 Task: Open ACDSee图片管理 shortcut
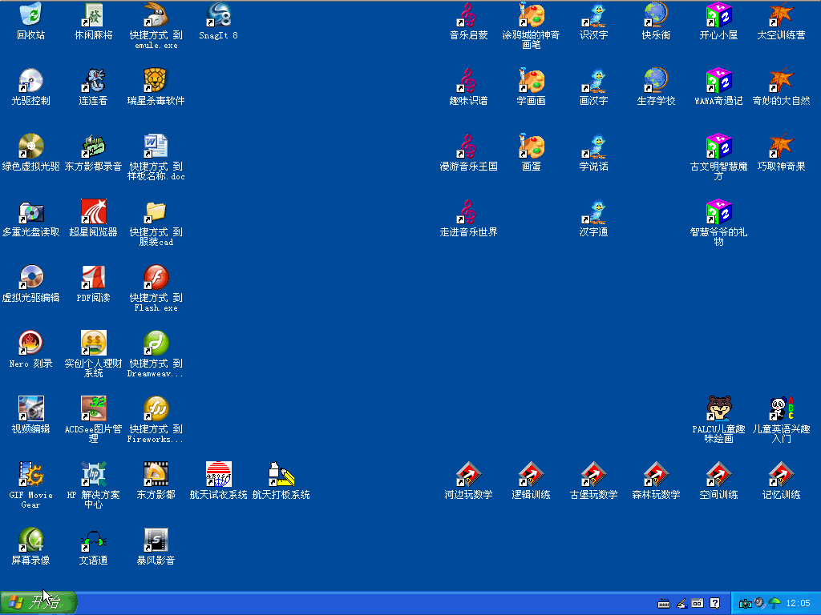[x=93, y=409]
